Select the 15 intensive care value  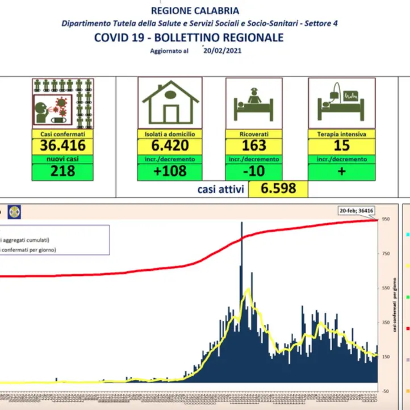coord(342,145)
